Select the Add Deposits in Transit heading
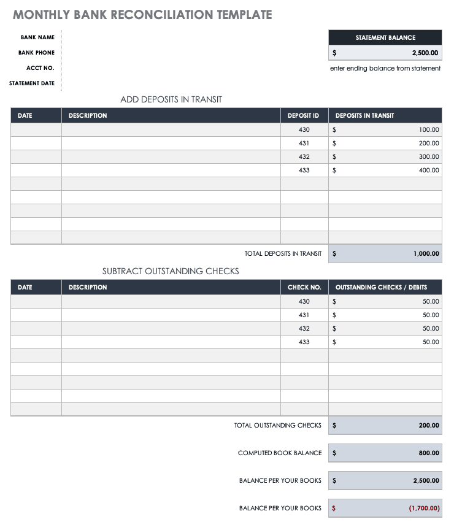The width and height of the screenshot is (454, 530). point(171,99)
